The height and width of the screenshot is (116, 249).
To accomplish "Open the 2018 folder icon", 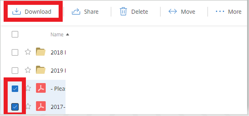I will (x=40, y=52).
